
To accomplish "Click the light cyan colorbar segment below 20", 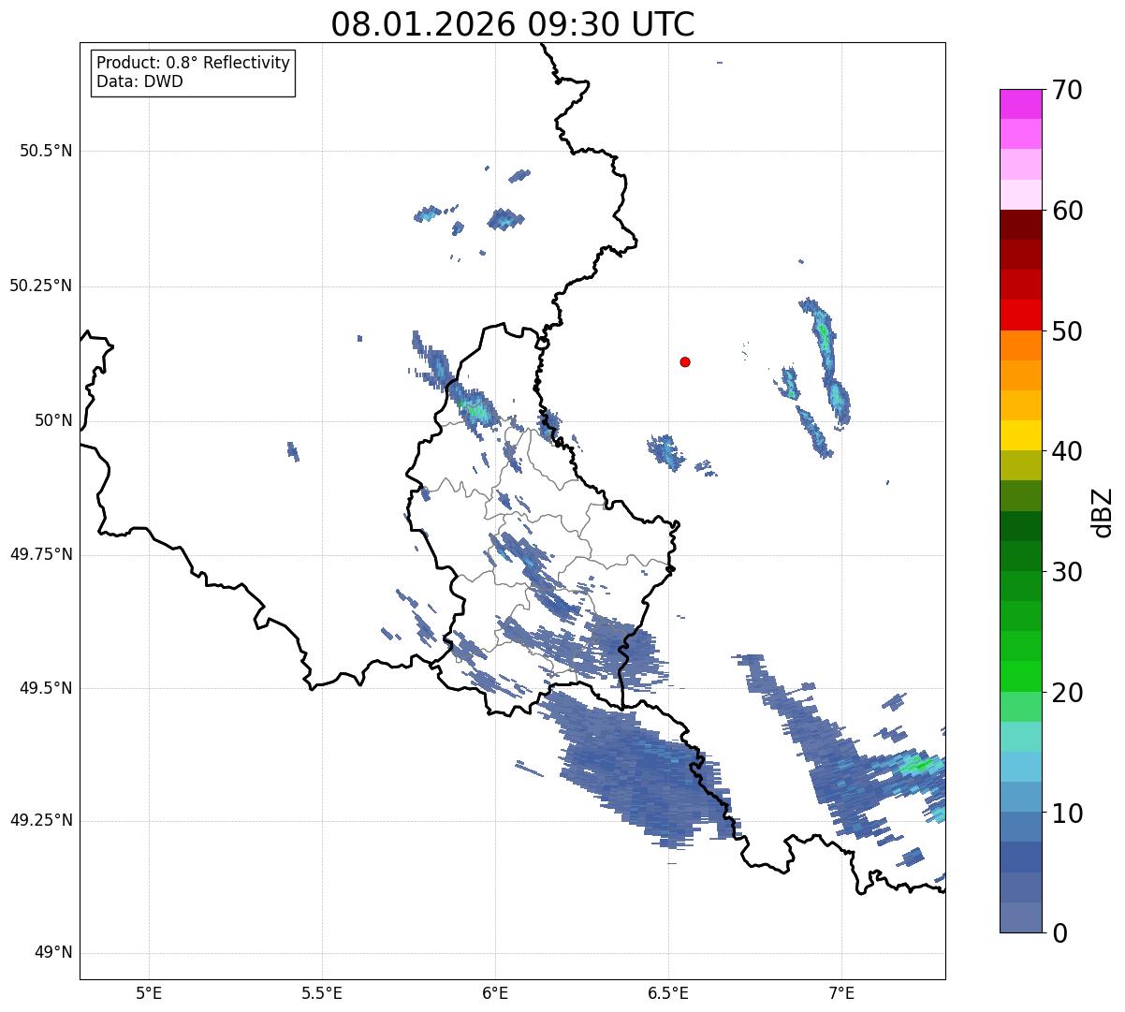I will 1020,737.
